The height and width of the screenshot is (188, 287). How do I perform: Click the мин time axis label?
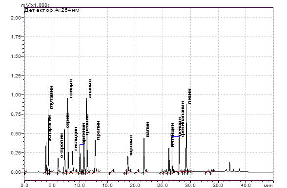click(x=268, y=185)
